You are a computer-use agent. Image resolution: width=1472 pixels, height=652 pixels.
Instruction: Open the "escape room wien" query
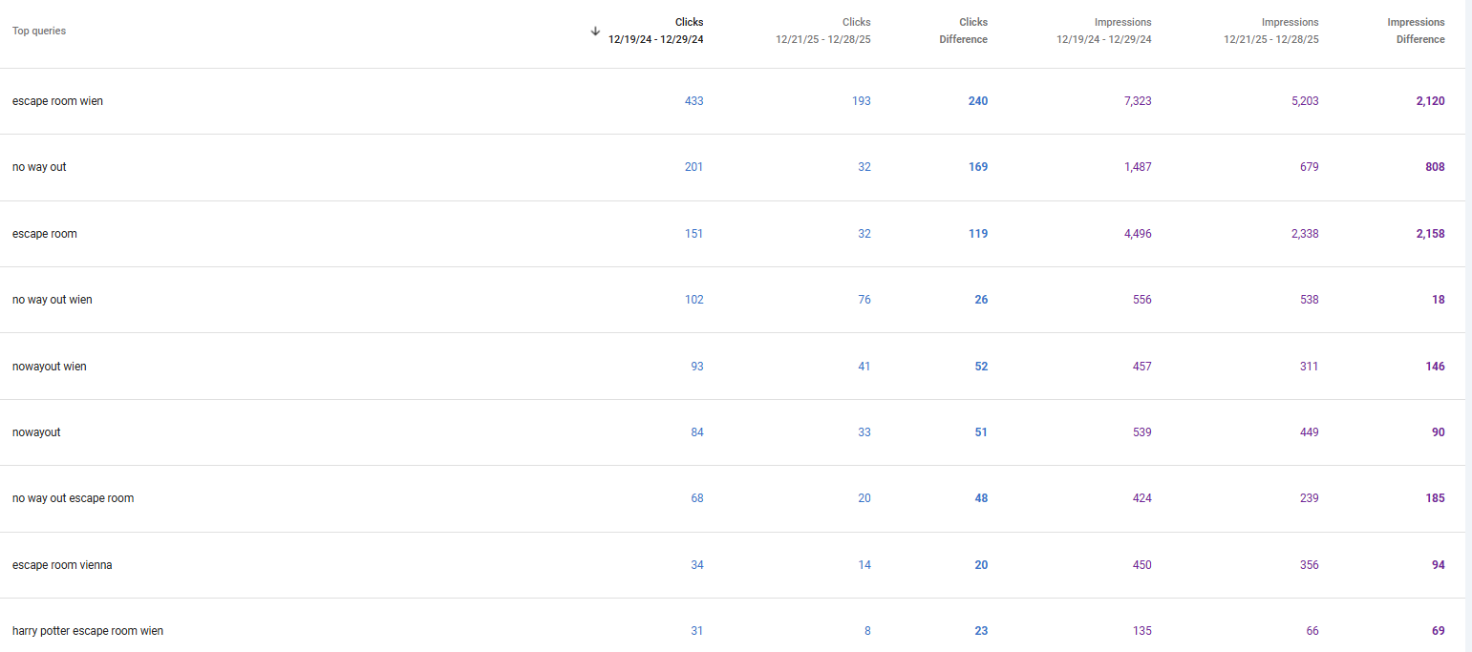(x=57, y=101)
